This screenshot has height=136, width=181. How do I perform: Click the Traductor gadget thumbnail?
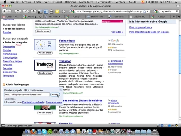click(x=45, y=65)
